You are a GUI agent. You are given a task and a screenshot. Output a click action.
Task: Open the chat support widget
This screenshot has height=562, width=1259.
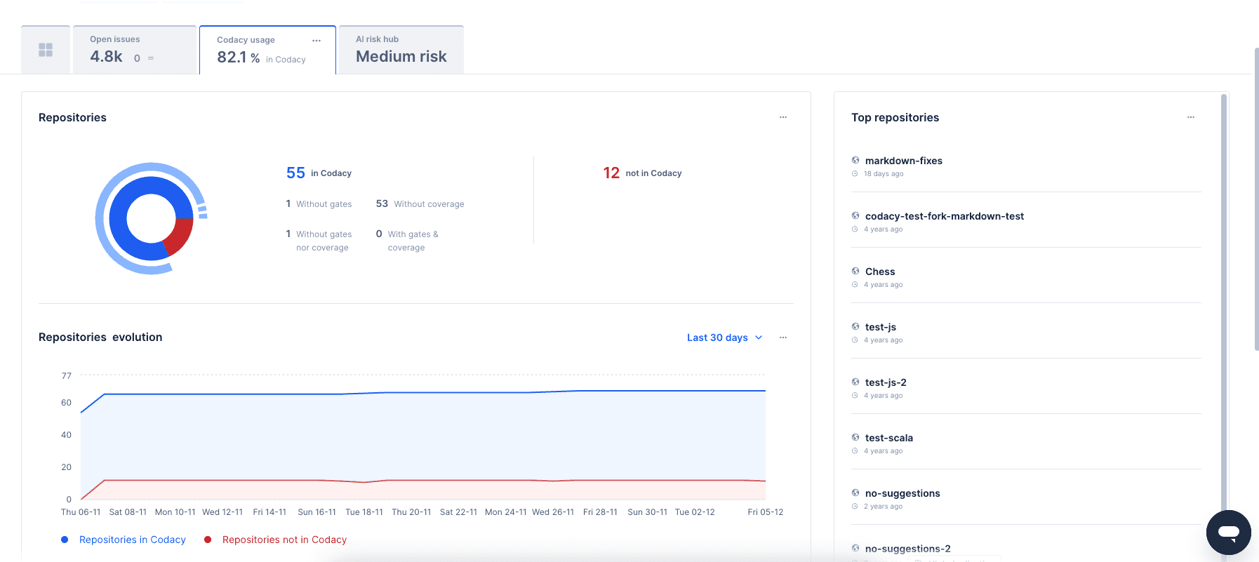coord(1228,533)
